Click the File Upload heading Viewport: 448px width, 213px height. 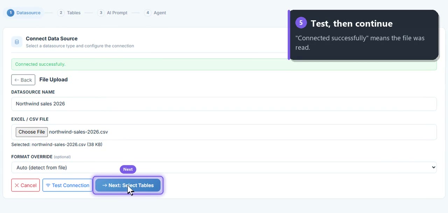[54, 80]
